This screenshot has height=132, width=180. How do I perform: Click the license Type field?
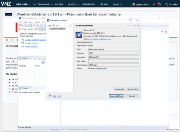pyautogui.click(x=113, y=49)
